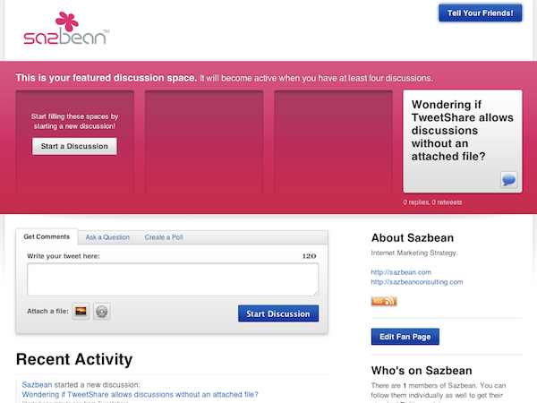This screenshot has height=403, width=537.
Task: Open the Ask a Question tab
Action: [x=107, y=237]
